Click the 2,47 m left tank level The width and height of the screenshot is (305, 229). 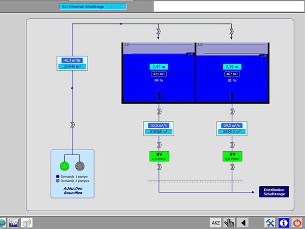(x=159, y=67)
